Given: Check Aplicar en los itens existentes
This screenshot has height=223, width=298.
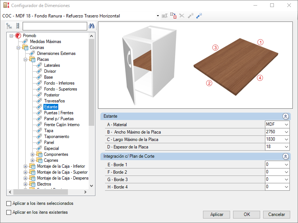Looking at the screenshot, I should tap(9, 212).
